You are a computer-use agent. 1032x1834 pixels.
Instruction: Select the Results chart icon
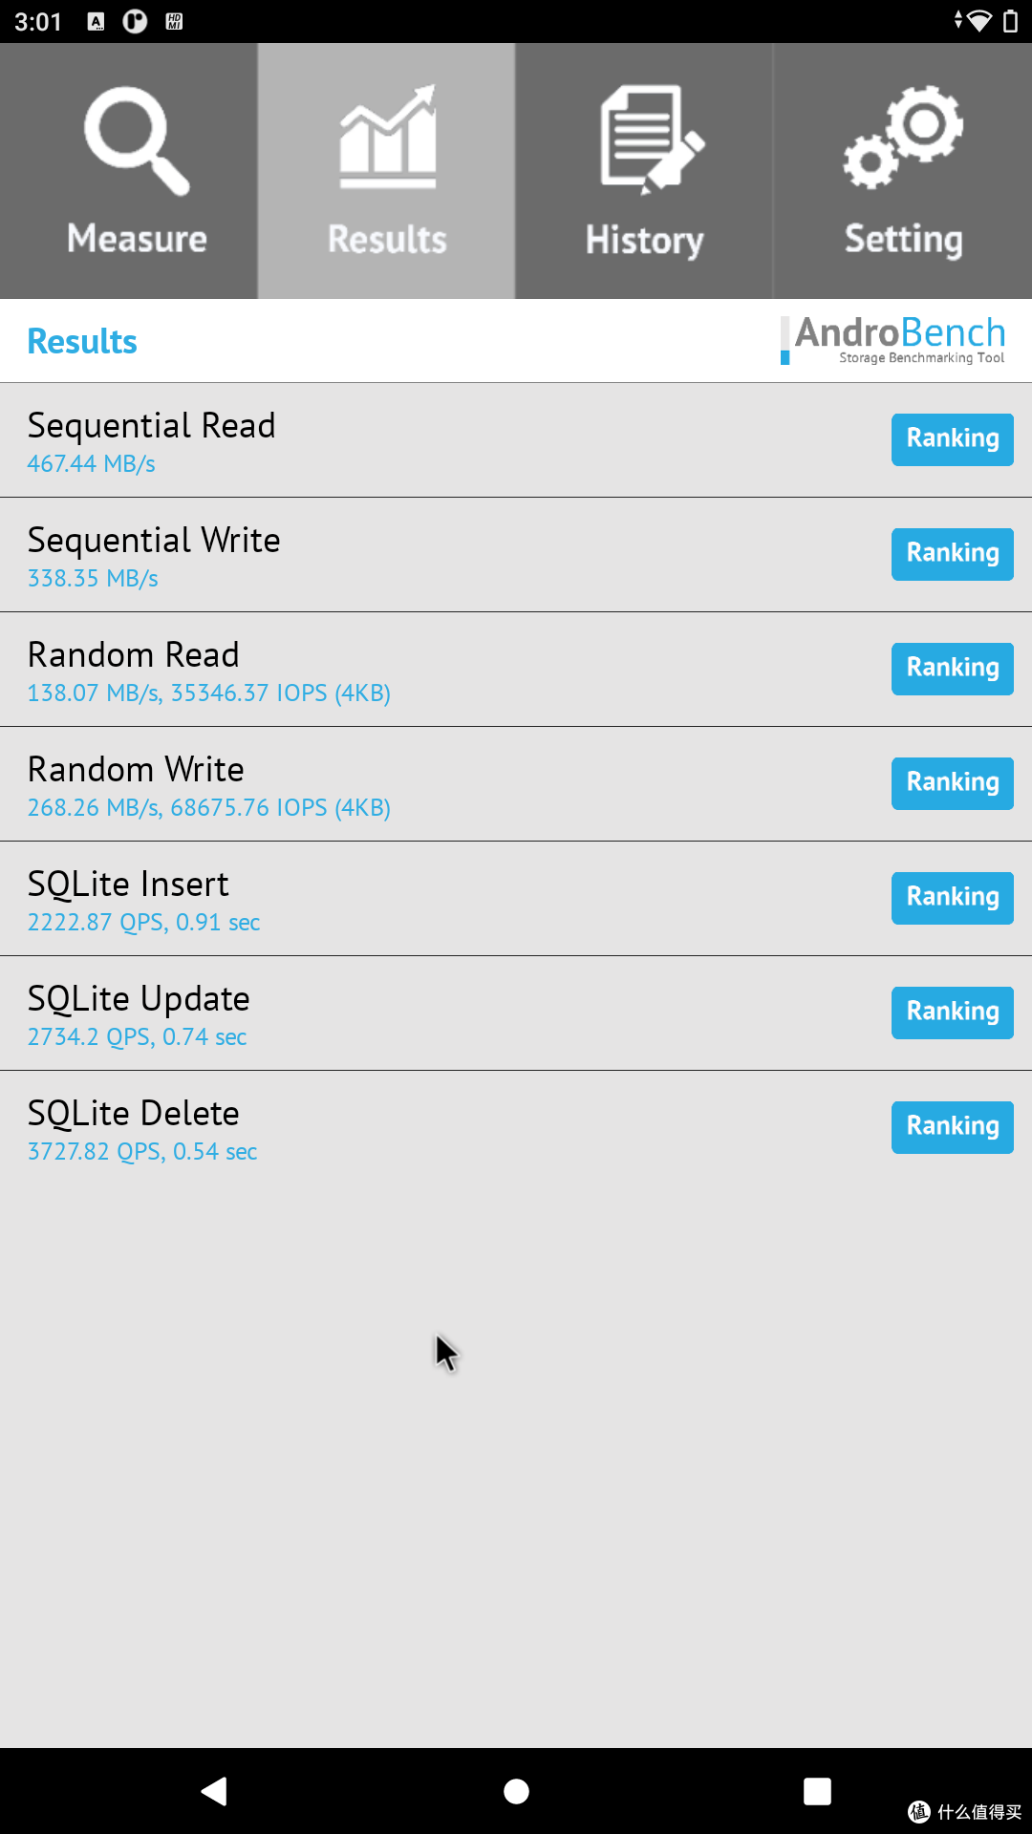pos(387,137)
